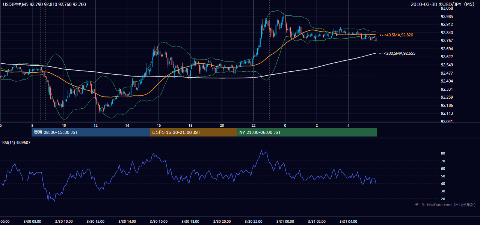The height and width of the screenshot is (225, 480).
Task: Select the ロンドン 15:30-21:00 JST session bar
Action: click(x=193, y=132)
